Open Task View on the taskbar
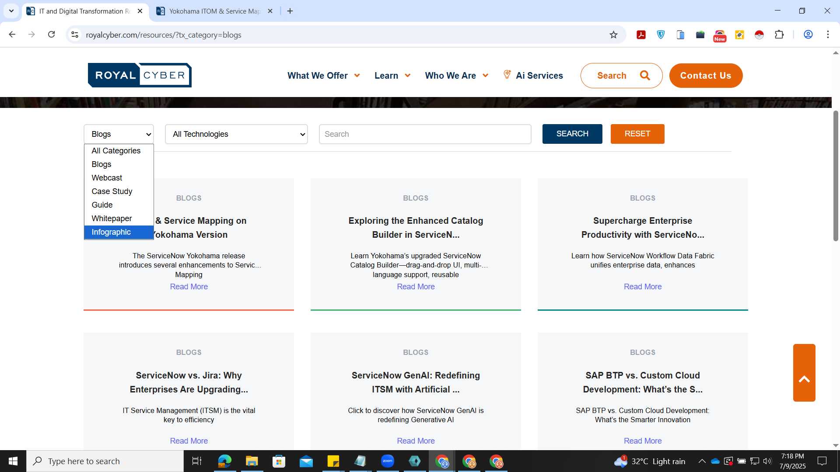The image size is (840, 472). (x=197, y=461)
